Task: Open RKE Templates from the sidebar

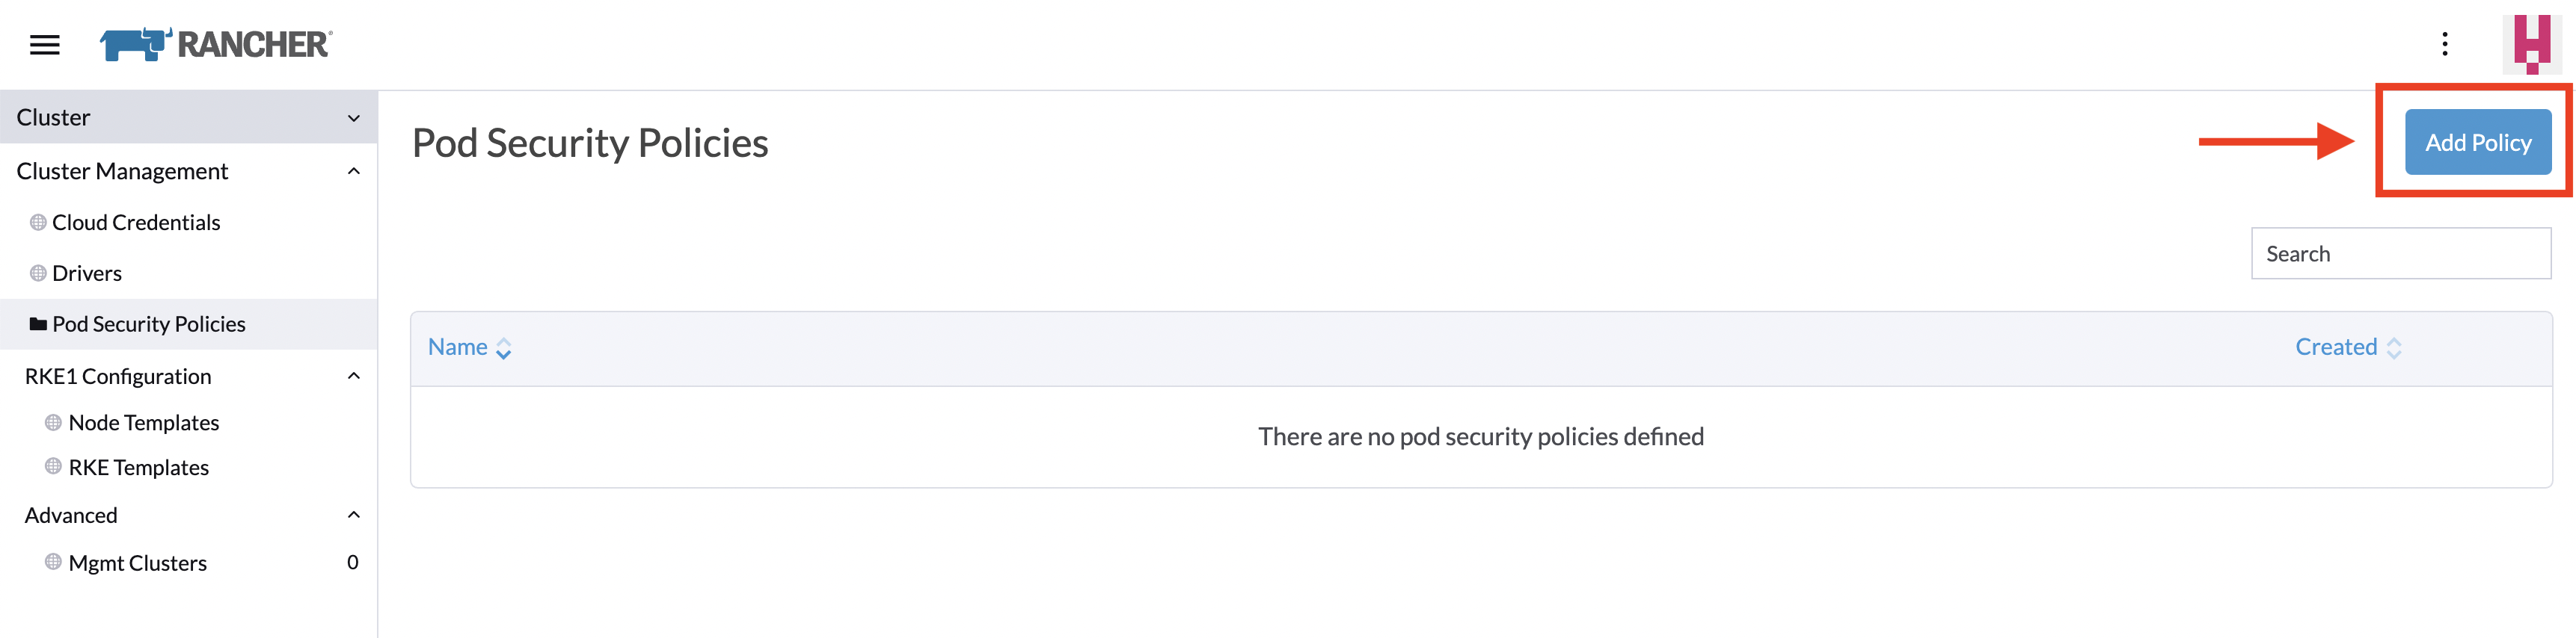Action: coord(138,466)
